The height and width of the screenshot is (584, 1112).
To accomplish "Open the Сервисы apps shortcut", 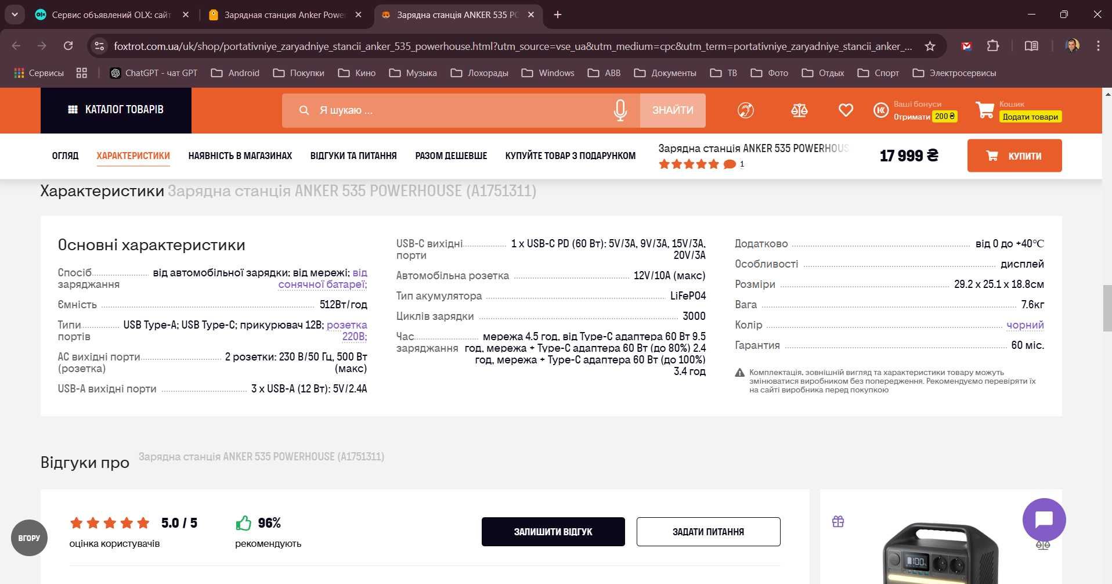I will [39, 73].
